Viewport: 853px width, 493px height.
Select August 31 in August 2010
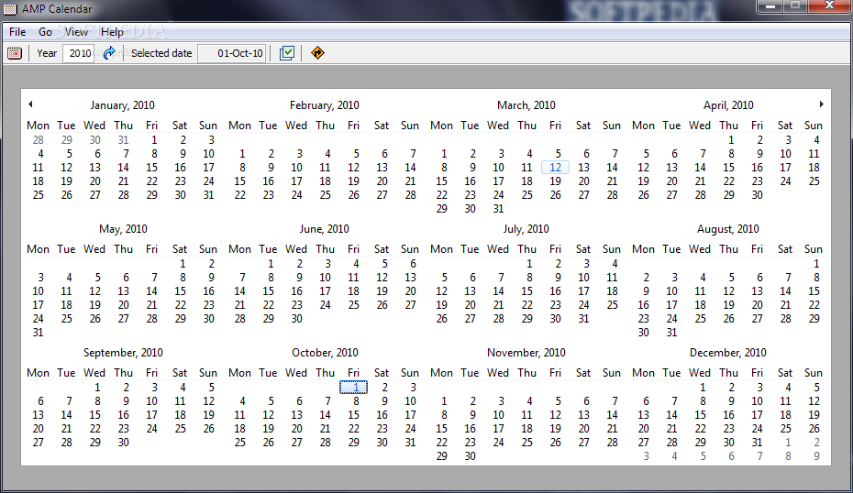tap(671, 332)
